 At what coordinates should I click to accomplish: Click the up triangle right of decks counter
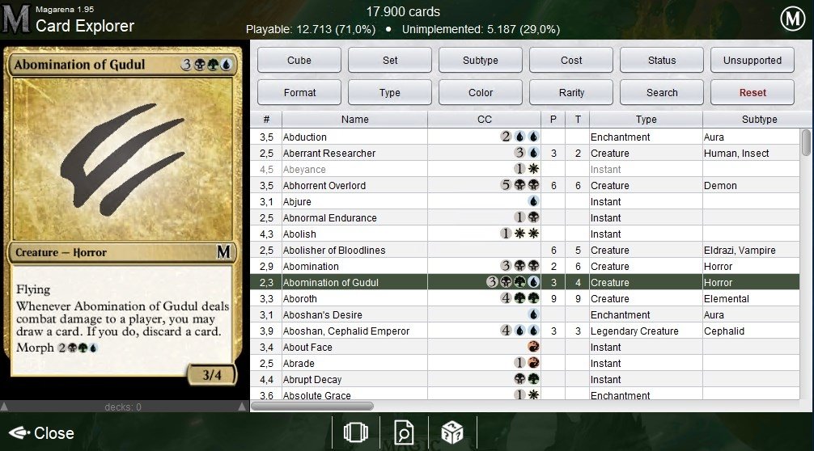[x=242, y=407]
